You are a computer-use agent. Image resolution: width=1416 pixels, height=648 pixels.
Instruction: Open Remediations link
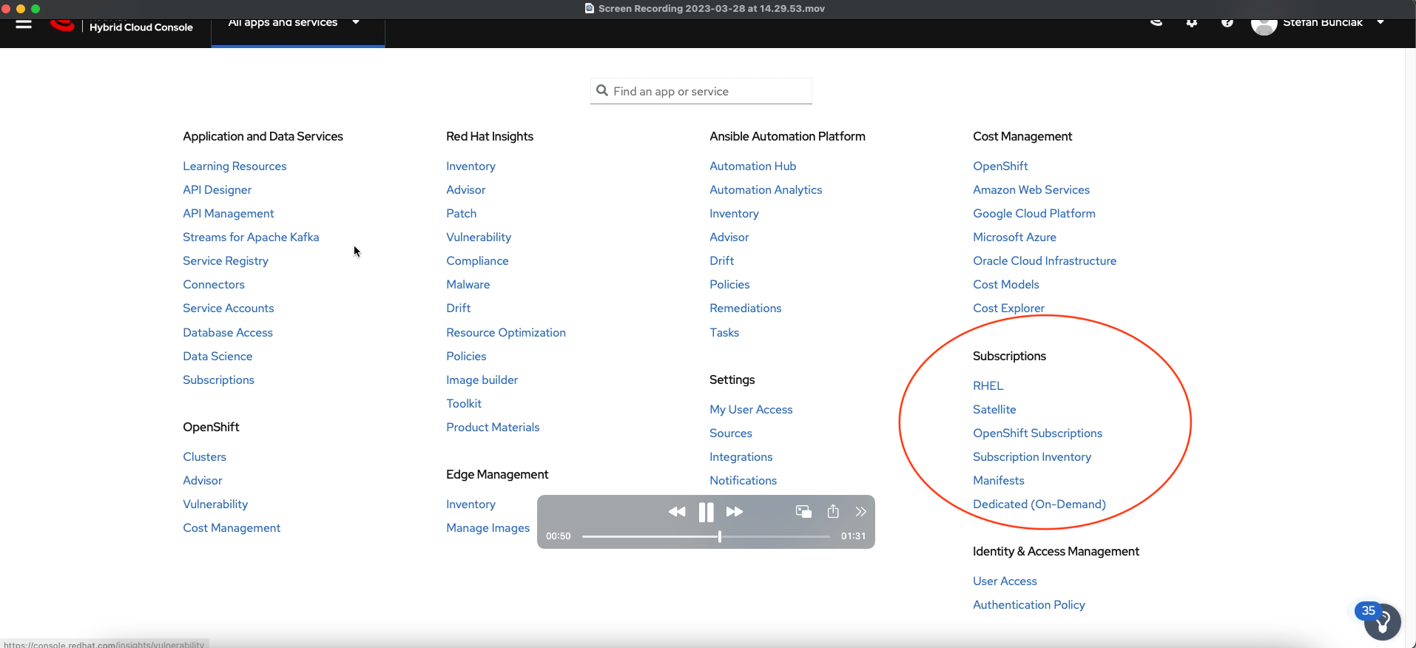pyautogui.click(x=746, y=308)
